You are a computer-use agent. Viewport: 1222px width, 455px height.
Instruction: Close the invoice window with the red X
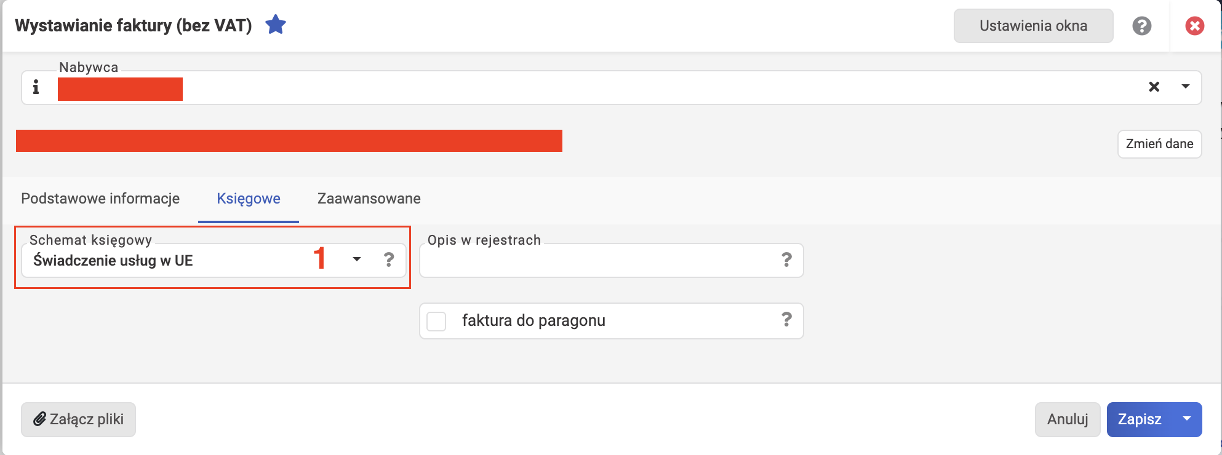point(1195,26)
